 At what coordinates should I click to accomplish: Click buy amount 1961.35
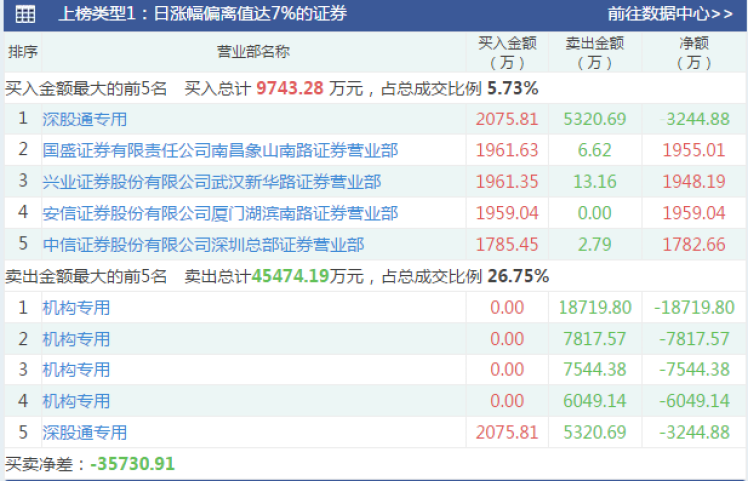tap(507, 182)
